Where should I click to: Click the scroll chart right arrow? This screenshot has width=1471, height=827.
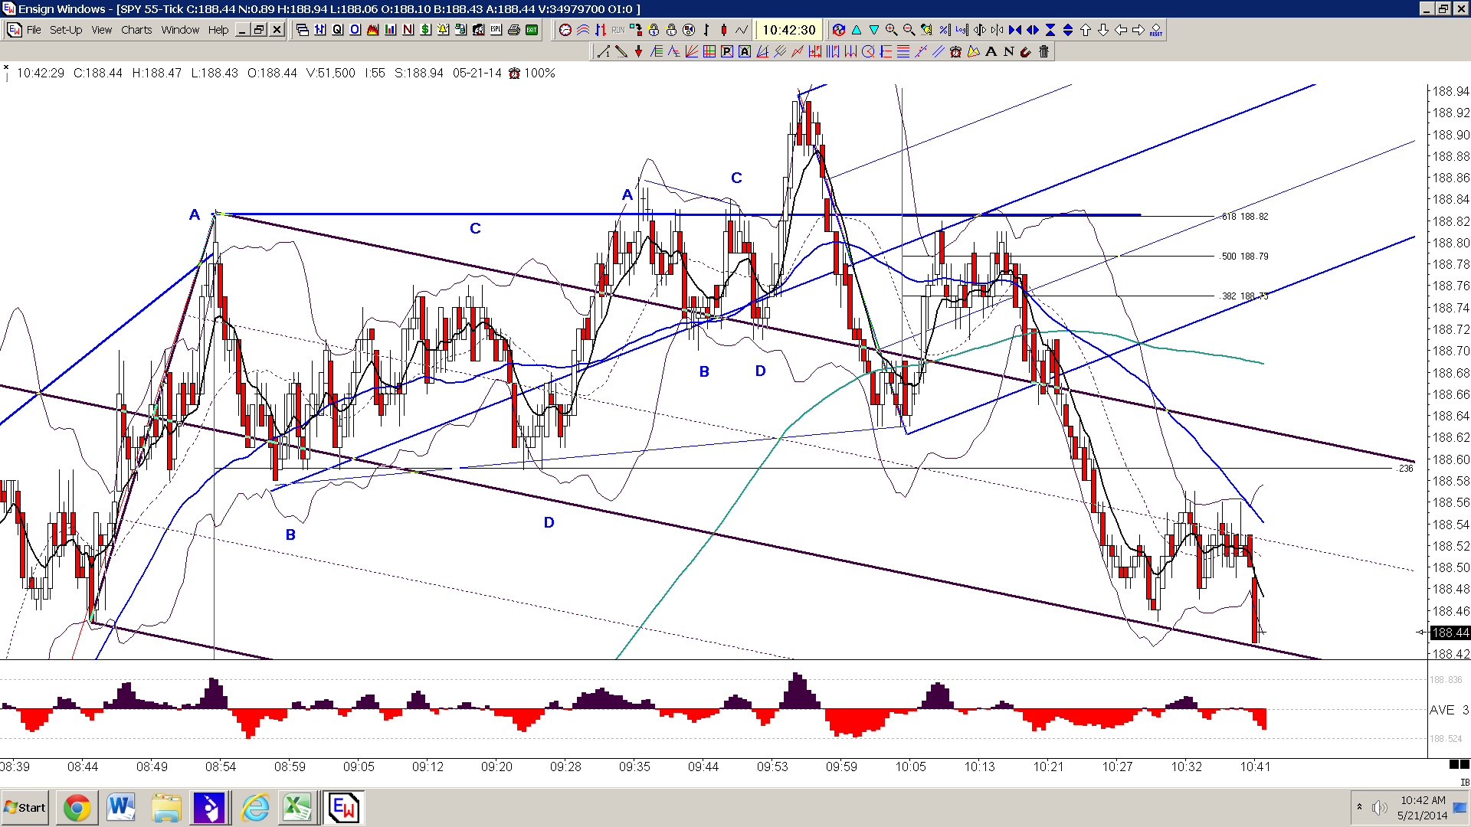(x=1138, y=30)
